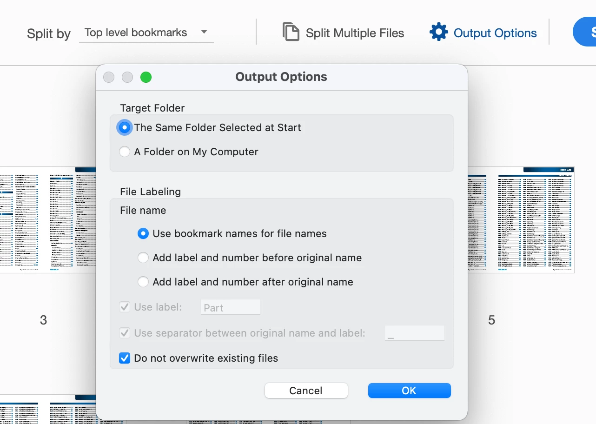Select A Folder on My Computer option
This screenshot has width=596, height=424.
point(125,152)
